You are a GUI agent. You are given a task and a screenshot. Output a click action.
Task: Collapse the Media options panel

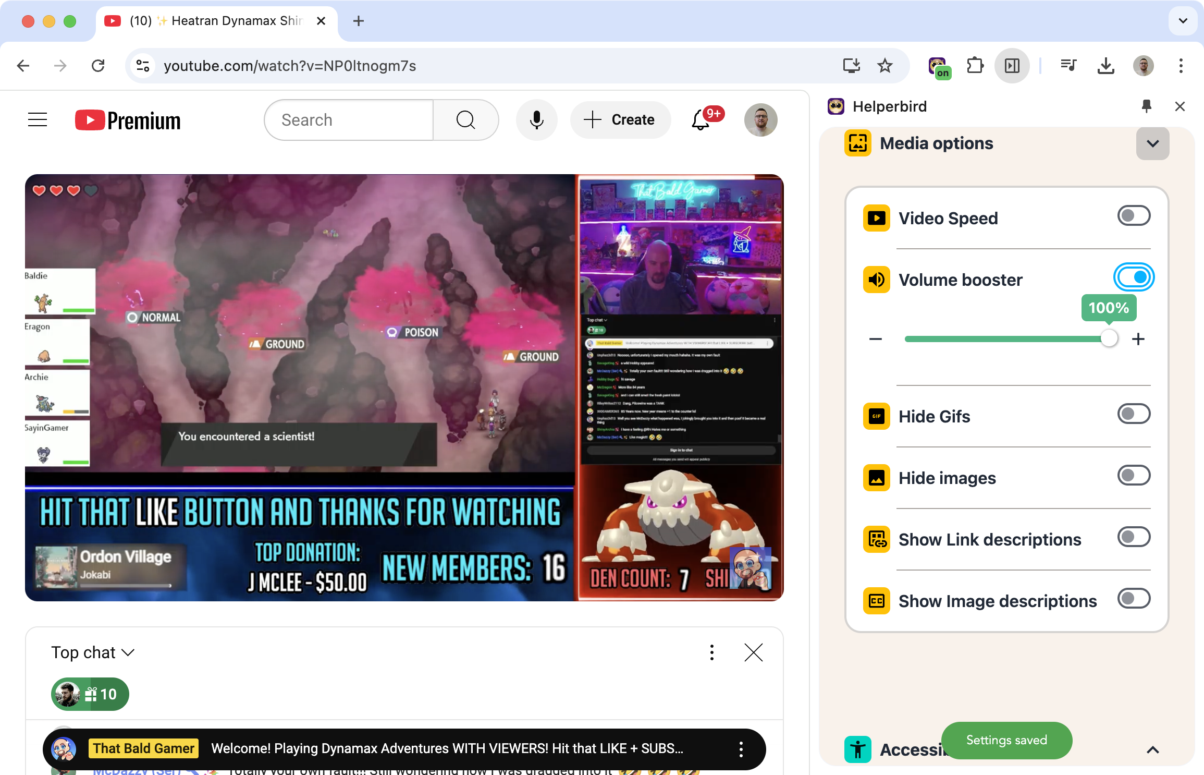(x=1153, y=143)
